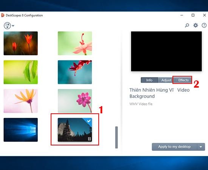This screenshot has height=170, width=208.
Task: Click the wallpaper list vertical scrollbar
Action: point(116,138)
